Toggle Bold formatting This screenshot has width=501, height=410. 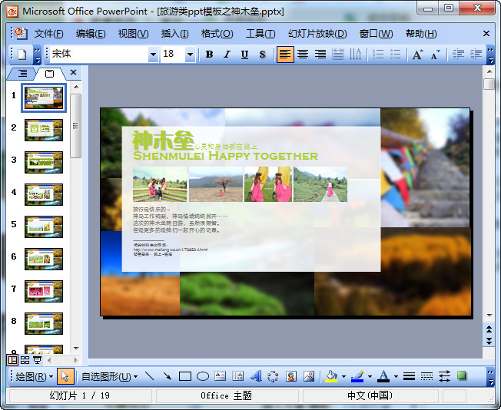[x=209, y=55]
